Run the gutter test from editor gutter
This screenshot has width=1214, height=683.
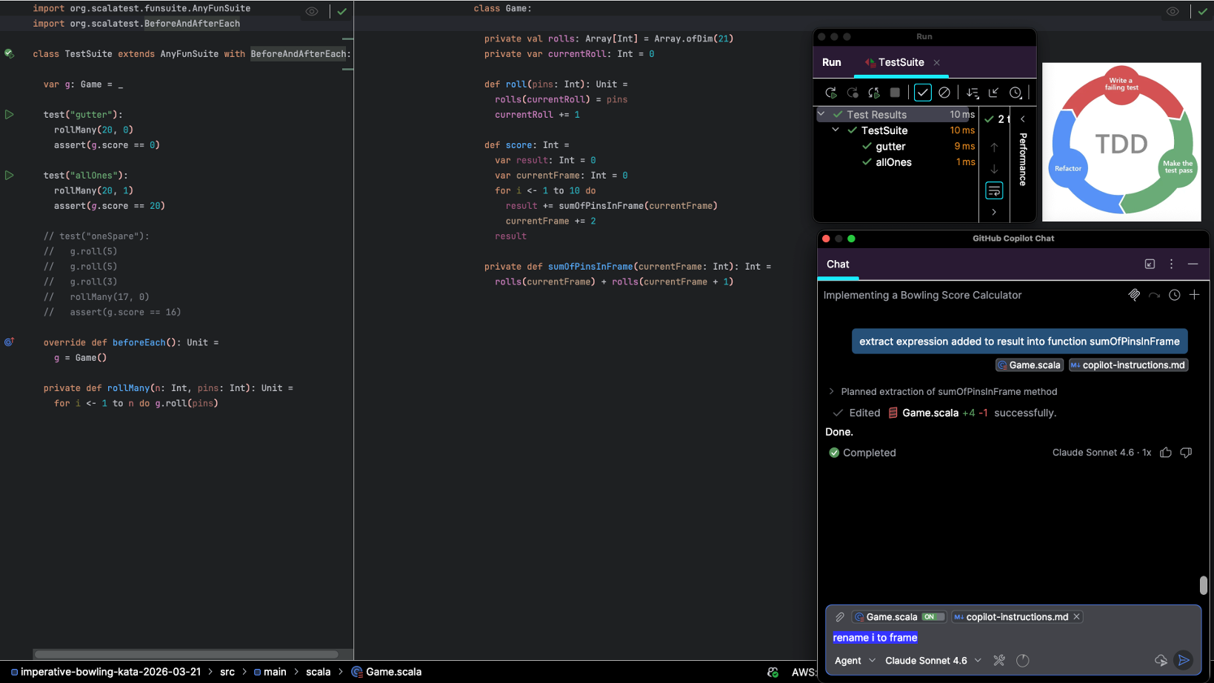tap(10, 115)
